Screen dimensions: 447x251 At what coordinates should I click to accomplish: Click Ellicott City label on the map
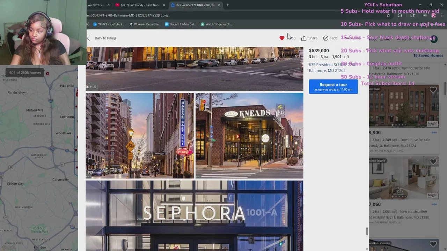click(15, 184)
